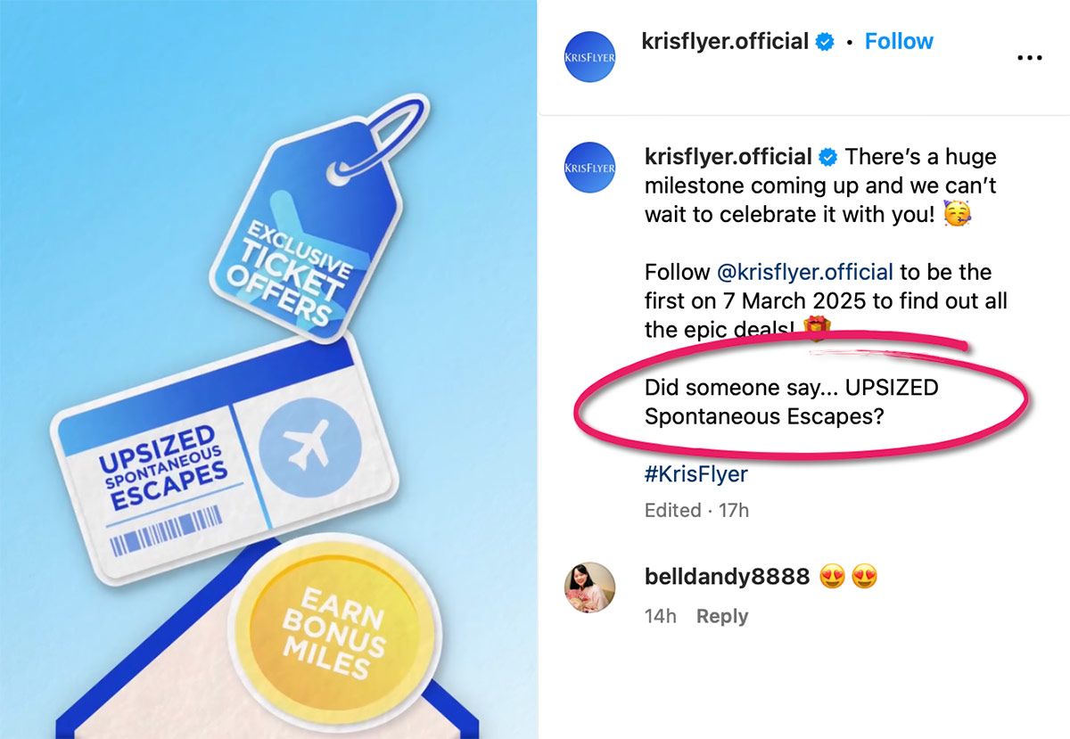Follow the krisflyer.official account

(x=899, y=41)
